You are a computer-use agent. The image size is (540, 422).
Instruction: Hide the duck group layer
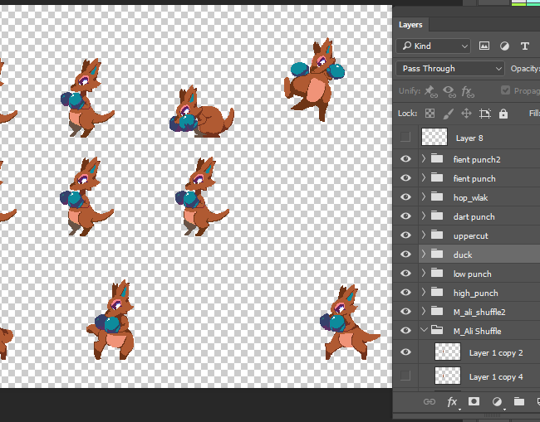pyautogui.click(x=405, y=255)
